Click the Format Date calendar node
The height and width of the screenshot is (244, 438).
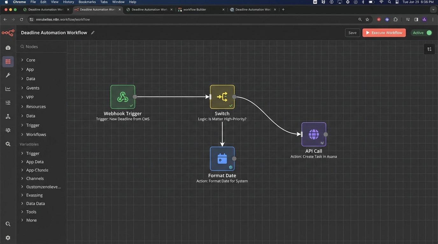point(222,158)
